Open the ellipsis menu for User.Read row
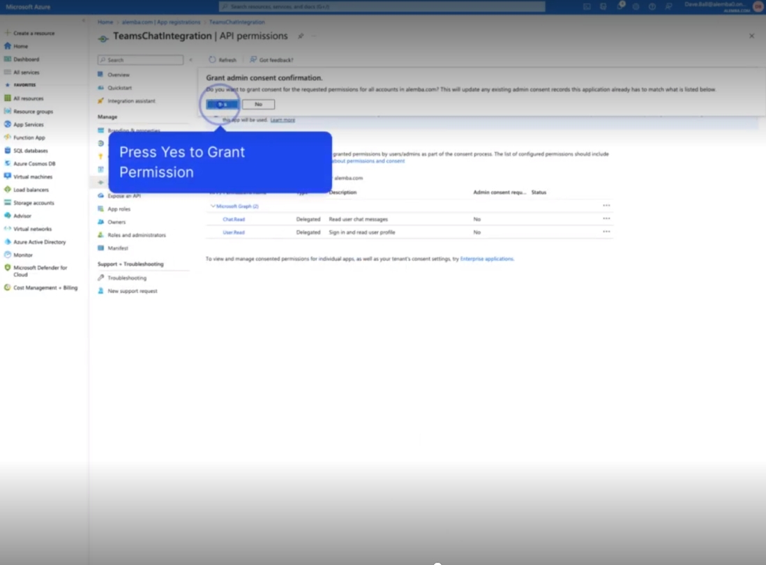Screen dimensions: 766x565 coord(606,232)
